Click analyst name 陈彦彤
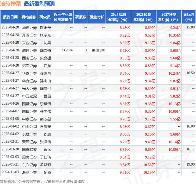This screenshot has width=196, height=184. (x=45, y=89)
